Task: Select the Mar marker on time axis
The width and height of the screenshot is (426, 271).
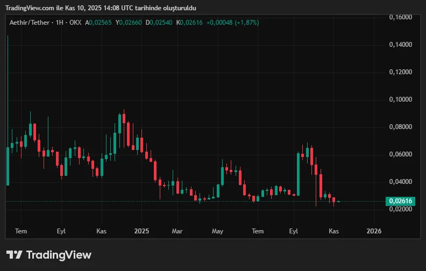Action: (177, 231)
